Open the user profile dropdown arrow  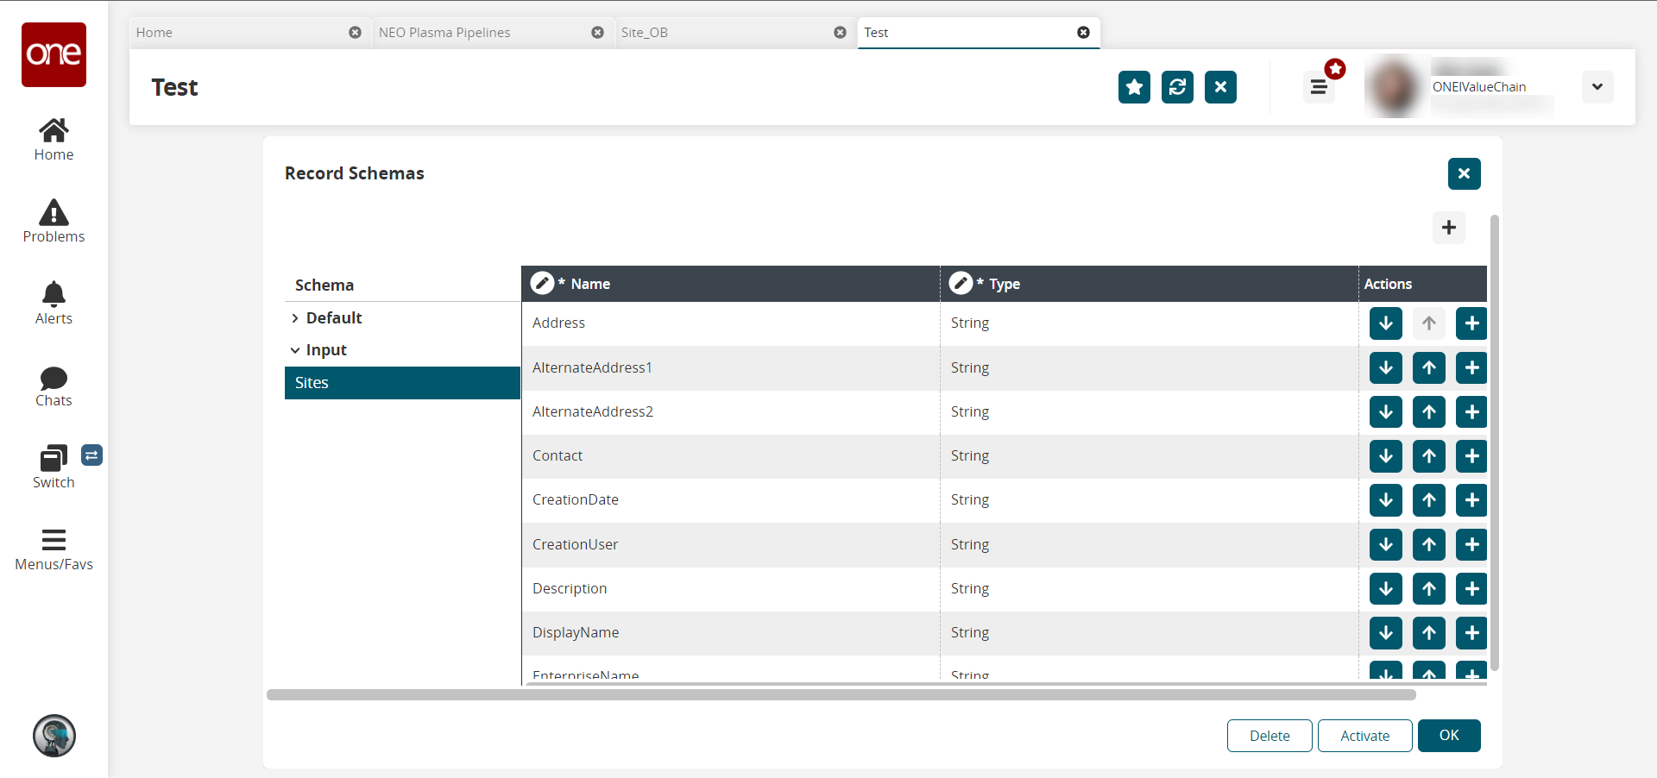[1597, 87]
